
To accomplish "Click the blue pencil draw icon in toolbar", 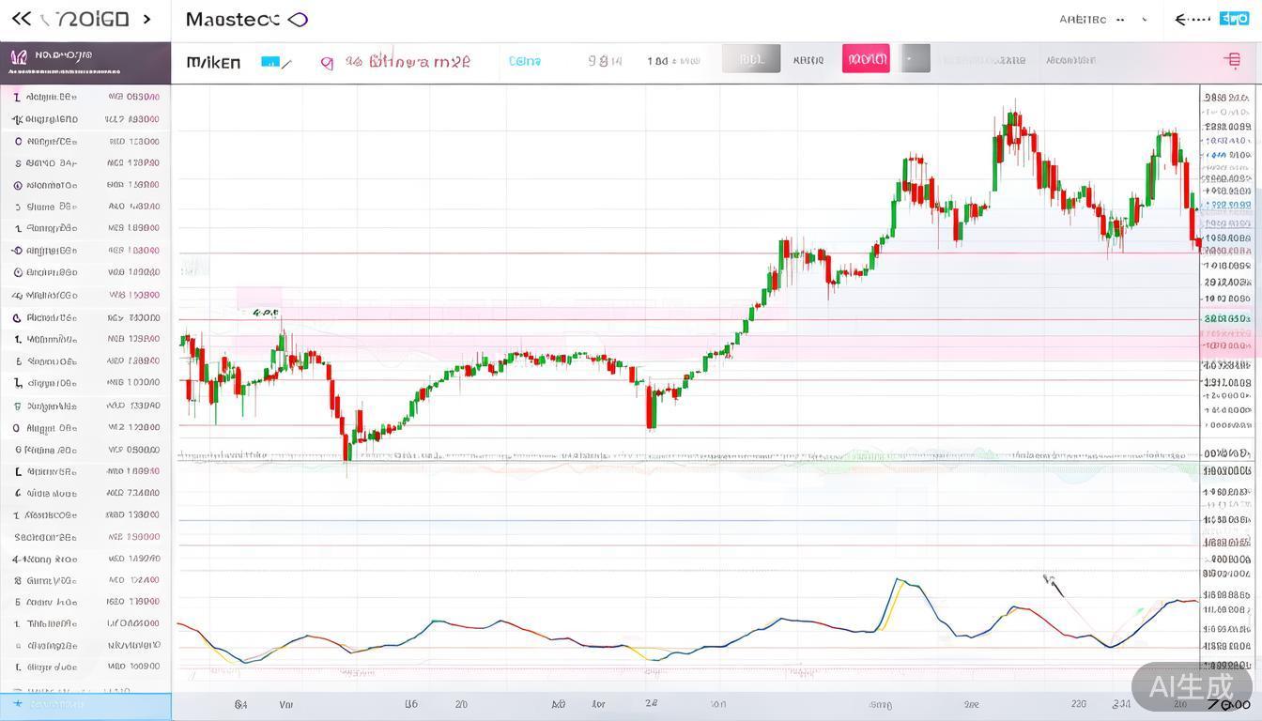I will [x=276, y=62].
